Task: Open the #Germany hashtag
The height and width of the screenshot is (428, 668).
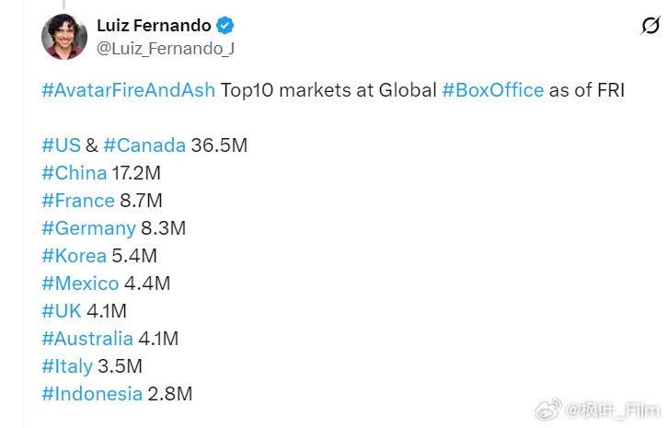Action: pyautogui.click(x=88, y=228)
